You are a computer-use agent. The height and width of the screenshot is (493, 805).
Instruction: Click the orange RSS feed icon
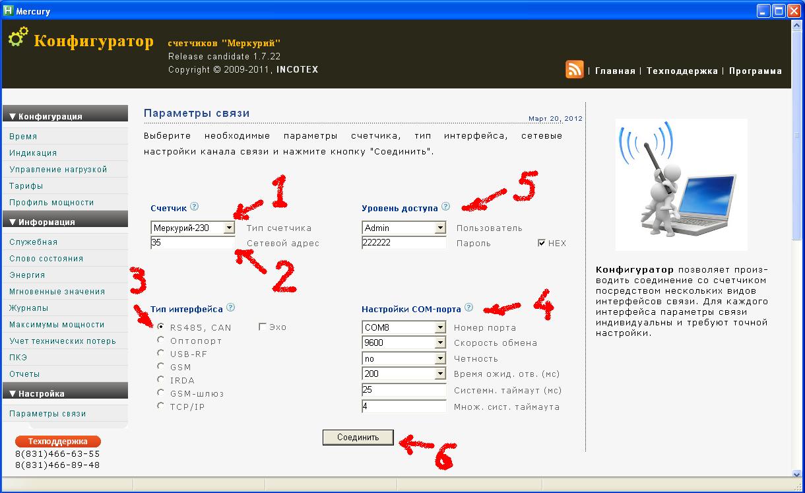click(574, 69)
